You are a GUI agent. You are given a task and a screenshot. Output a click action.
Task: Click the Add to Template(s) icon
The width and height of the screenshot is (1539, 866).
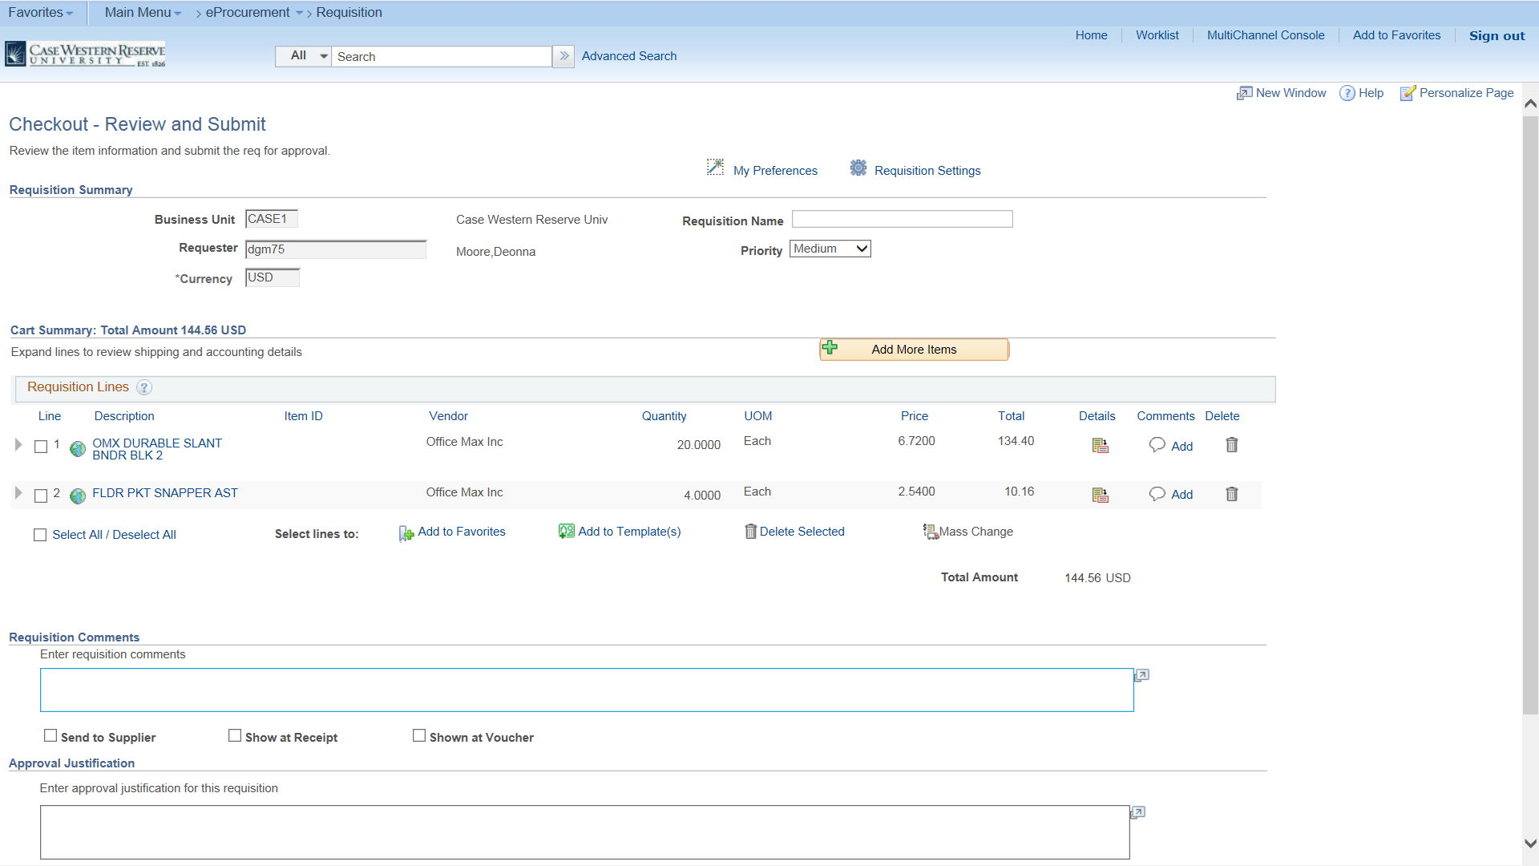point(565,532)
